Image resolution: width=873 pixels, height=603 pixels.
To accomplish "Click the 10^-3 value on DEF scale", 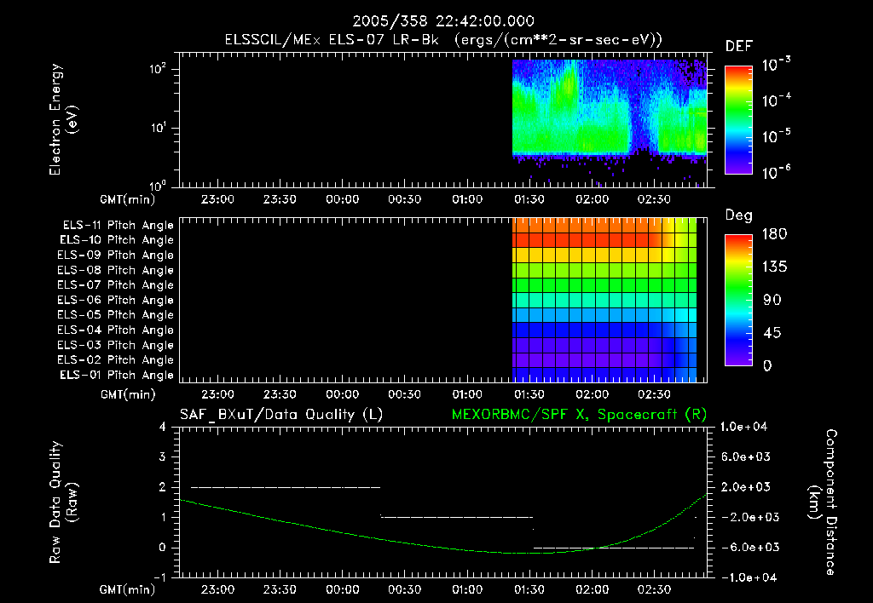I will tap(776, 65).
